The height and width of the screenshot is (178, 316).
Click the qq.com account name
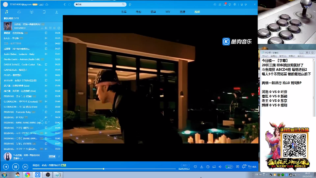click(x=21, y=4)
